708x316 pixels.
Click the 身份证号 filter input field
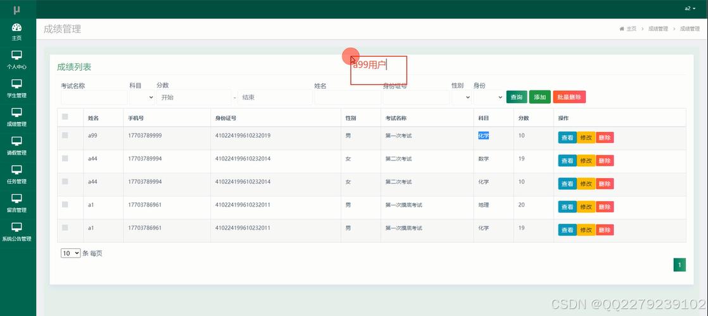pos(416,97)
